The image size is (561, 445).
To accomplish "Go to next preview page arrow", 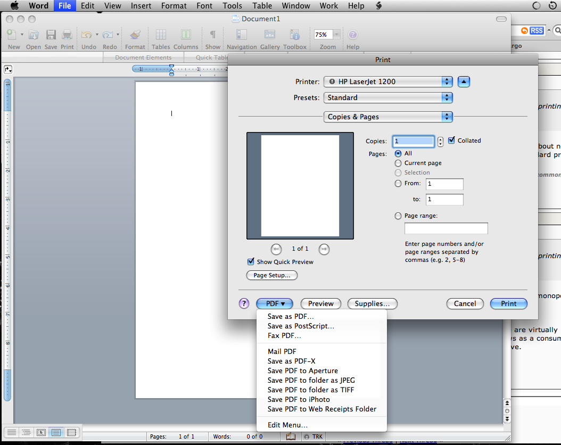I will pos(324,249).
